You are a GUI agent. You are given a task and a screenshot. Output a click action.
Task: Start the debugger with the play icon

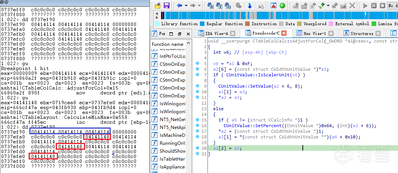tap(365, 6)
